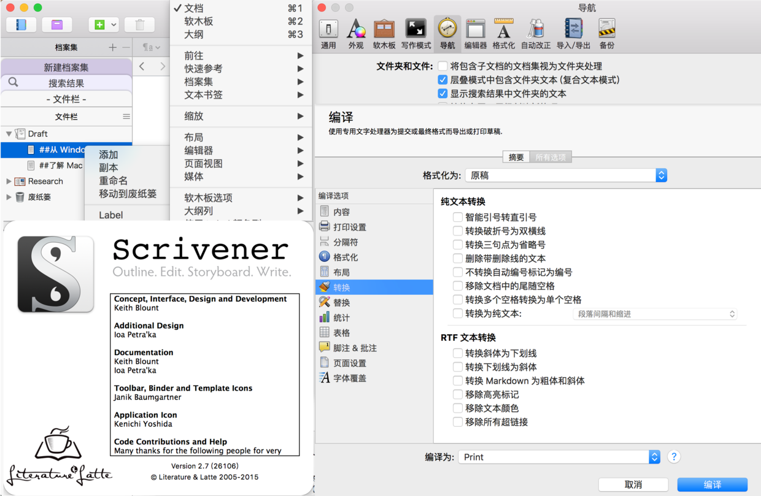Enable 转换斜体为下划线 checkbox
Screen dimensions: 761x496
457,353
